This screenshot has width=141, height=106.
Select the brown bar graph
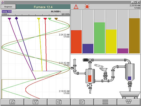pyautogui.click(x=135, y=36)
